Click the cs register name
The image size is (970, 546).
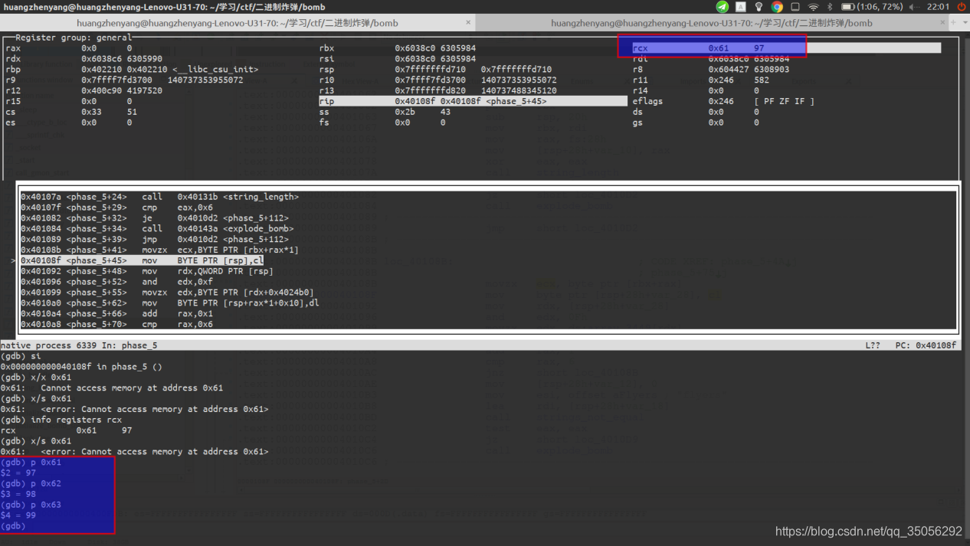click(11, 112)
